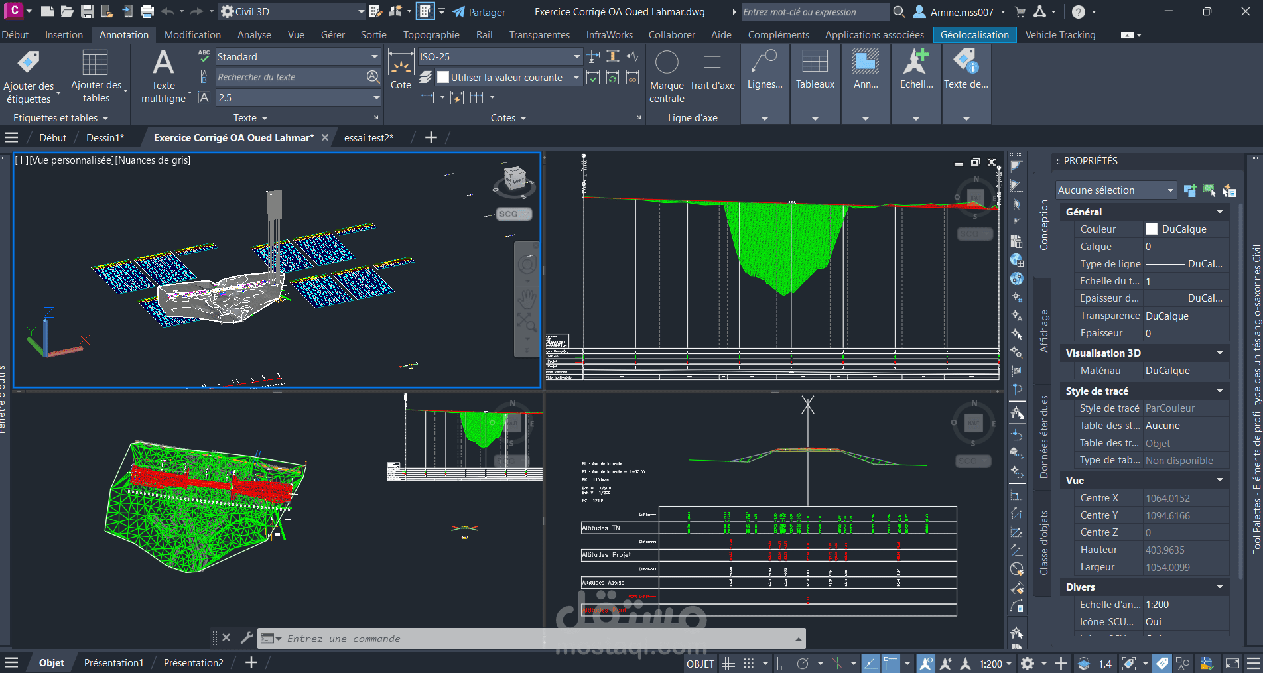This screenshot has height=673, width=1263.
Task: Switch to the Insertion ribbon tab
Action: [64, 35]
